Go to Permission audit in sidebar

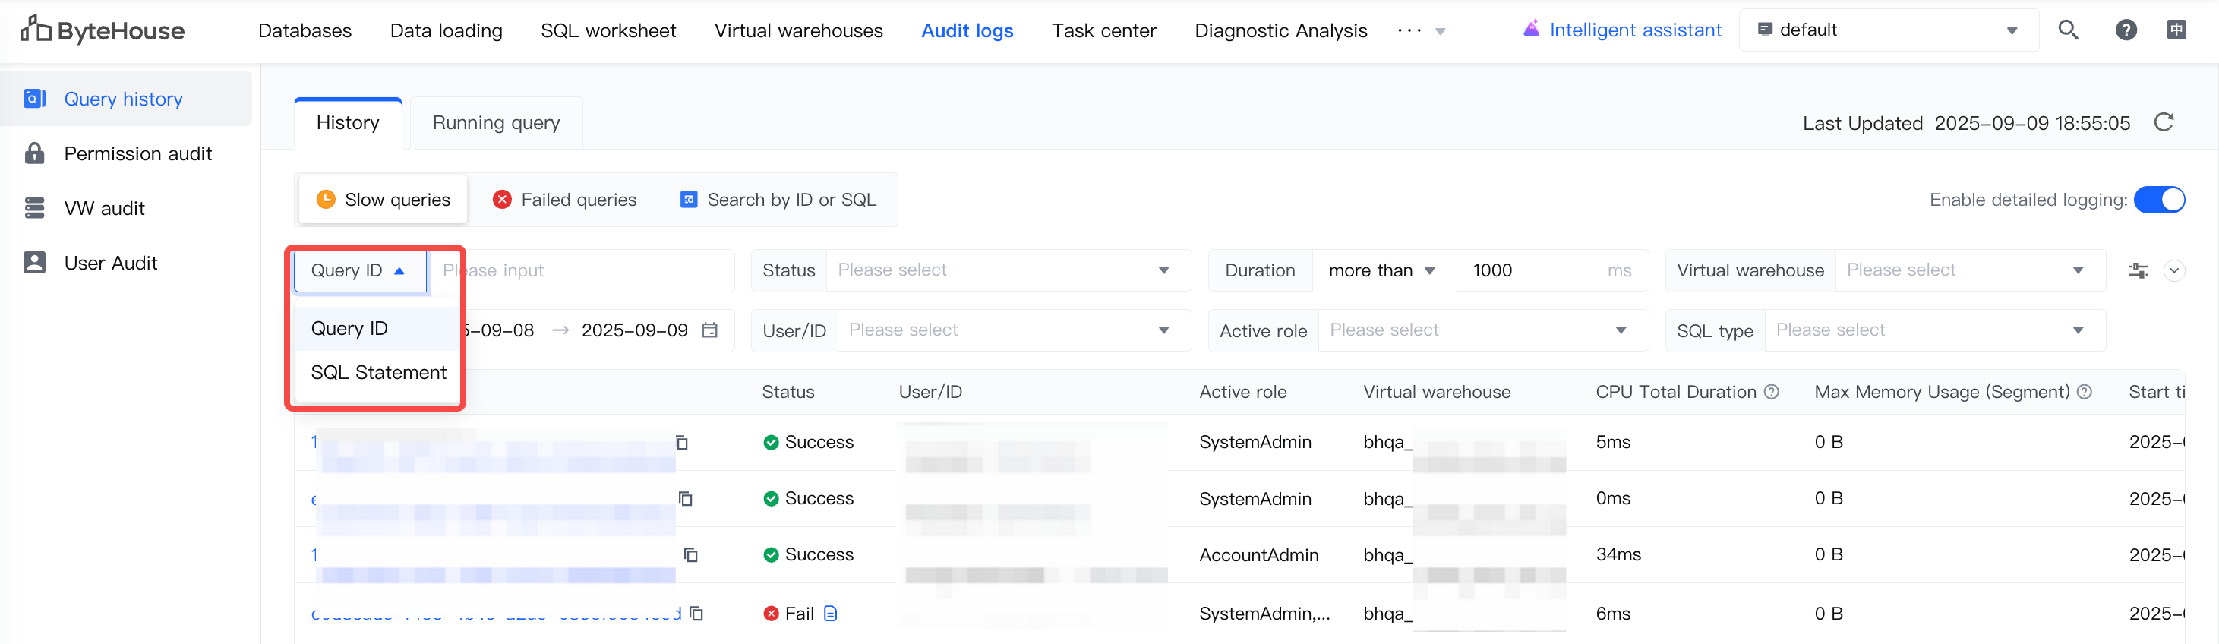click(137, 153)
